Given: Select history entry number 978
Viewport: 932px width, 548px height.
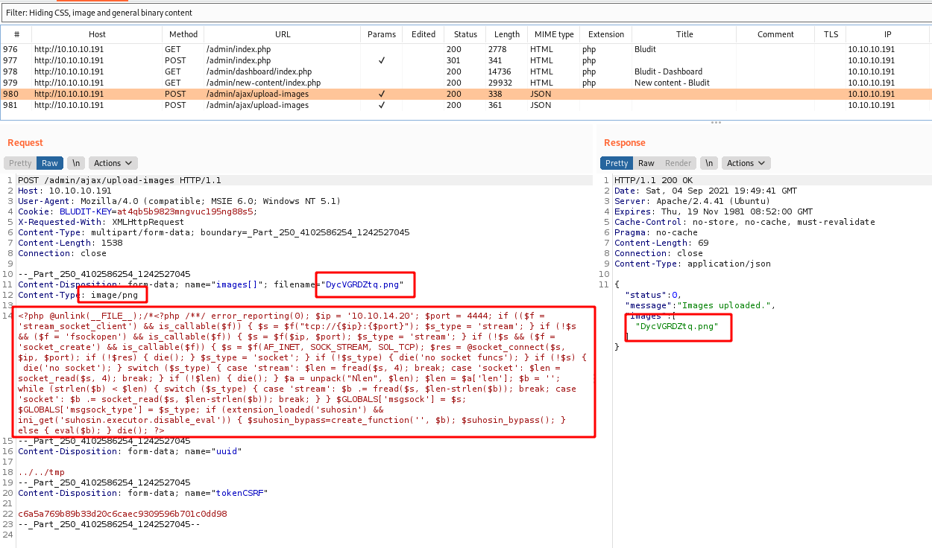Looking at the screenshot, I should (466, 71).
